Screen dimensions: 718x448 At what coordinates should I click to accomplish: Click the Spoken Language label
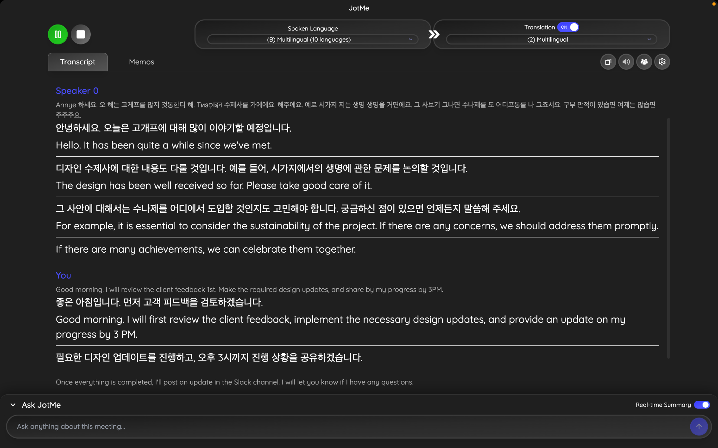(313, 28)
